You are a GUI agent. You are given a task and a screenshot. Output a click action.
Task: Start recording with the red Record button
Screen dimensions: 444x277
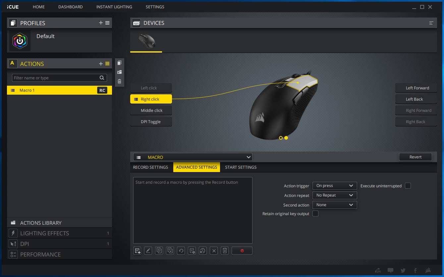242,251
